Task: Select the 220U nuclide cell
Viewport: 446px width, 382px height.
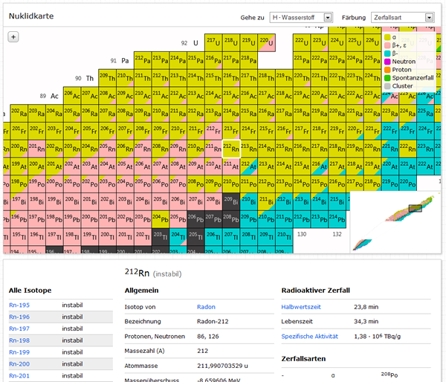Action: 267,42
